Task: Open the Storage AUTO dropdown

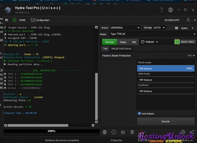Action: 159,28
